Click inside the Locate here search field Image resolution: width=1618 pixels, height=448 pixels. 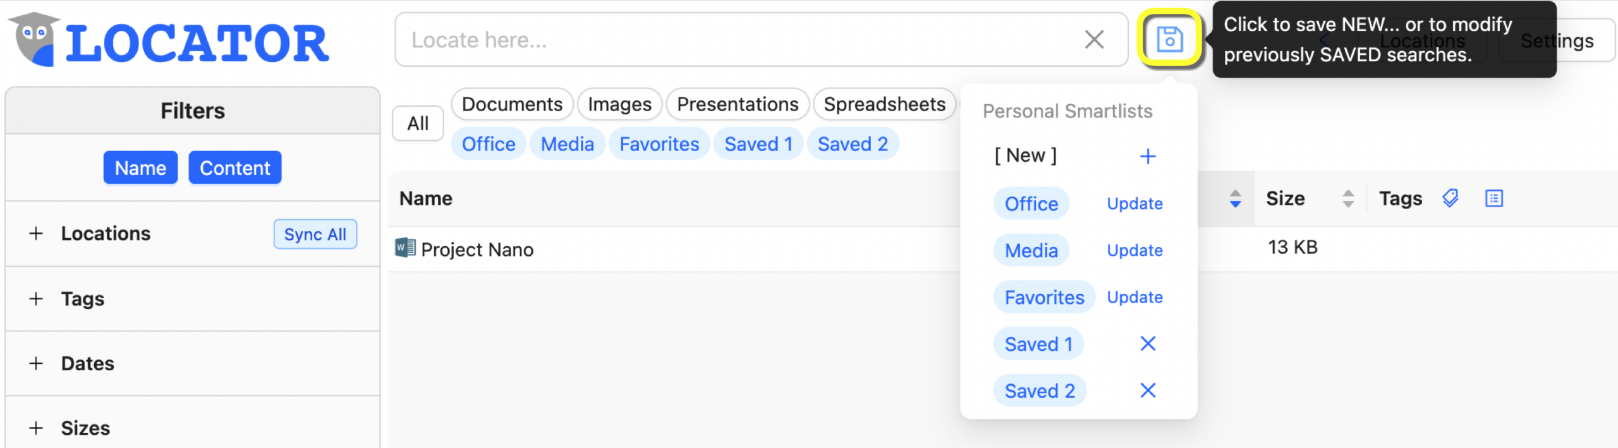(x=695, y=39)
